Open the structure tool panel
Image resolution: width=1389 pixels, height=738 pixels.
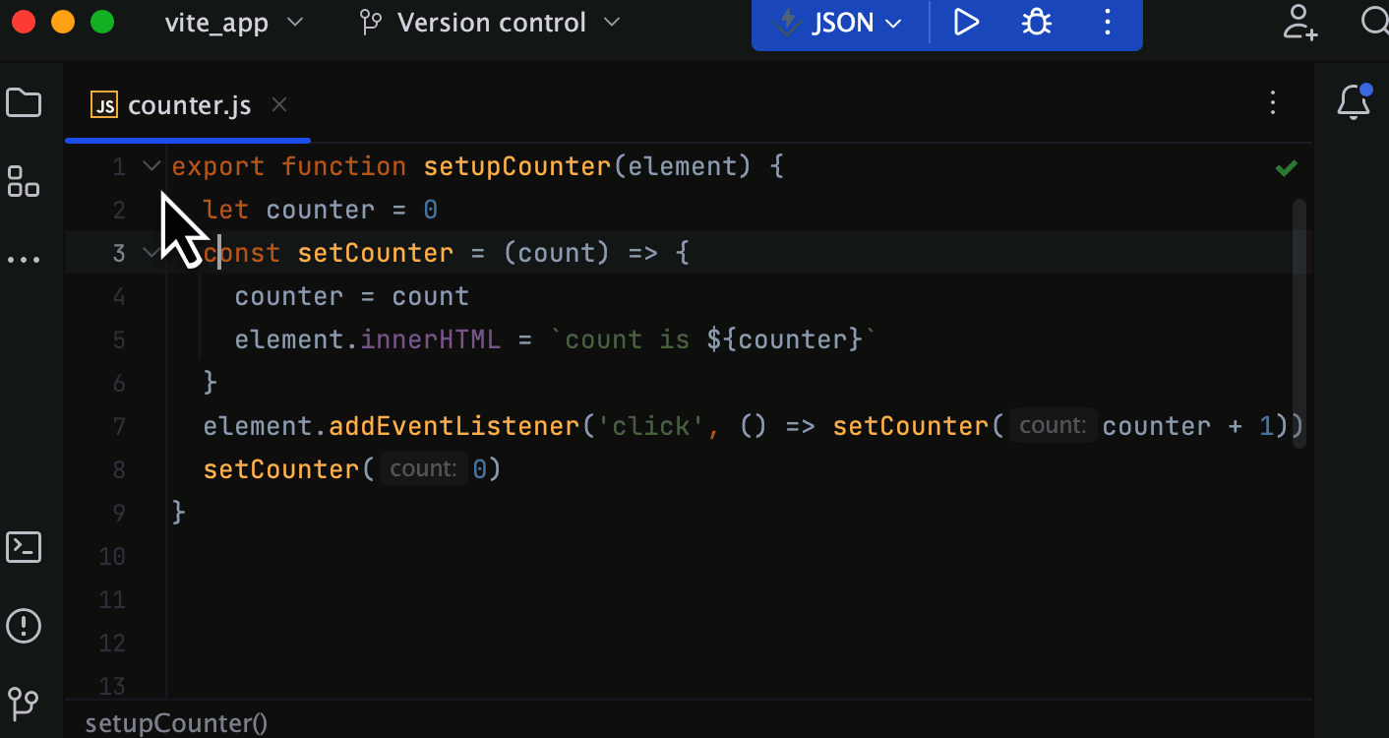pyautogui.click(x=24, y=182)
